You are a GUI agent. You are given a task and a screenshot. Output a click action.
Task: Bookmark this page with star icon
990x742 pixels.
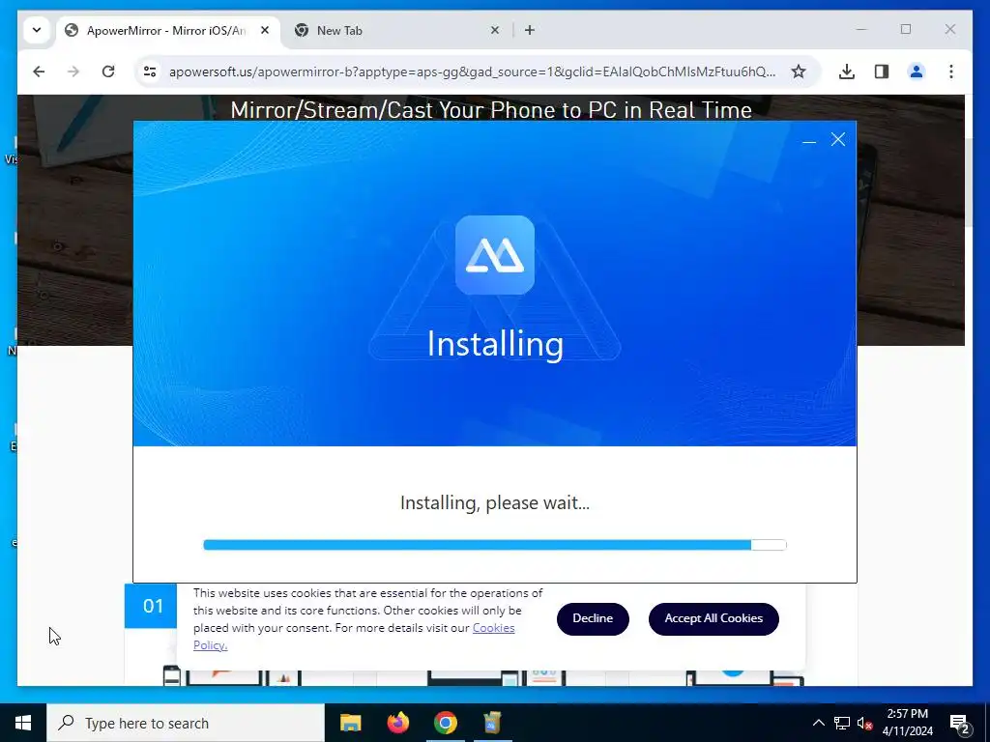point(799,71)
